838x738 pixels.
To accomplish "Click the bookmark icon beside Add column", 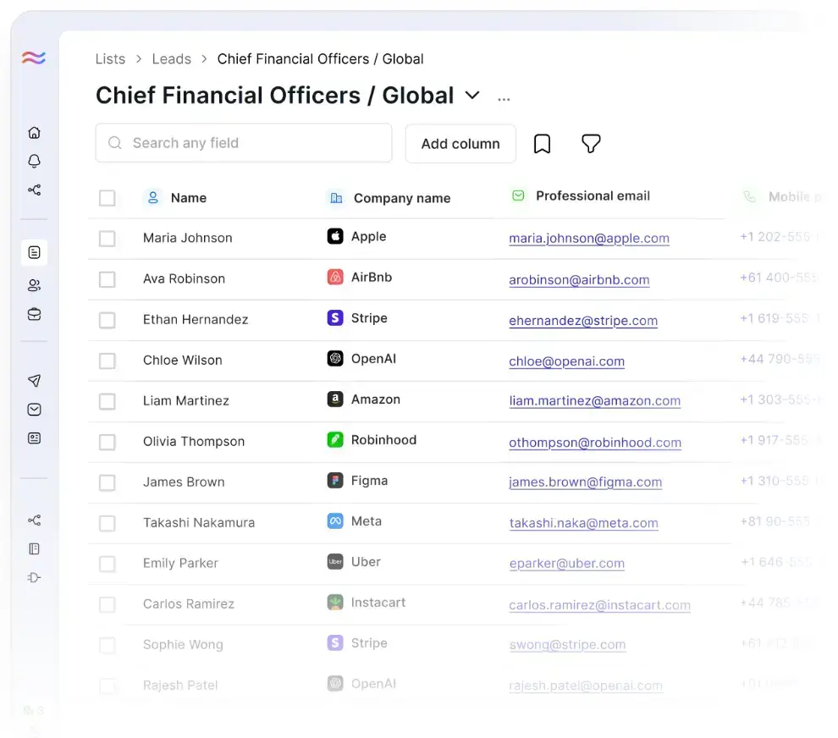I will coord(542,144).
